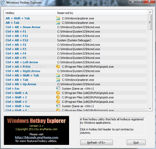Select the Ctrl + Alt + F5 hotkey
Screen dimensions: 156x149
tap(16, 58)
